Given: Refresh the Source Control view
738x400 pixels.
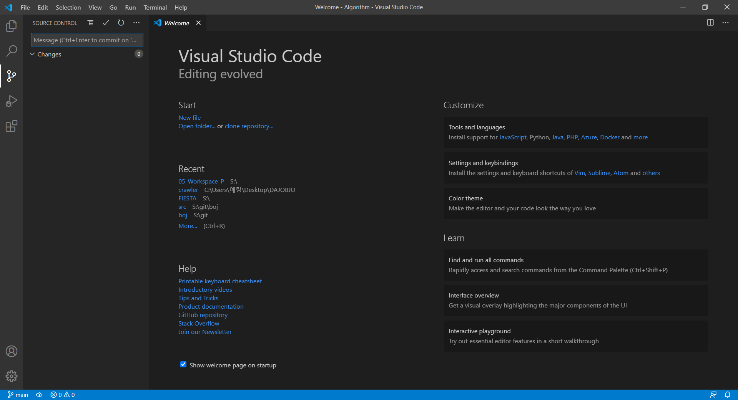Looking at the screenshot, I should pyautogui.click(x=121, y=23).
